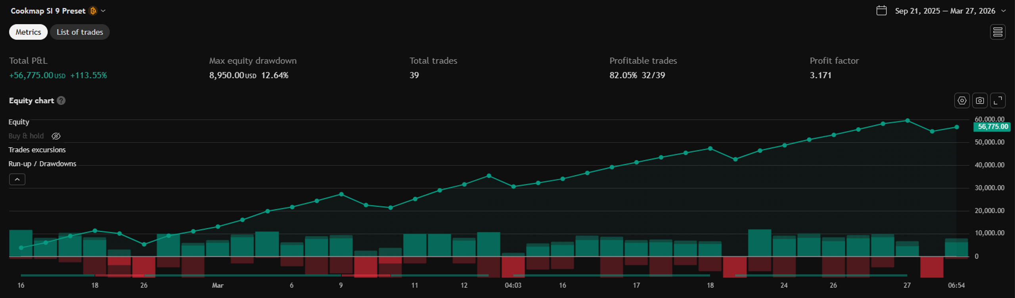Click the 32/39 profitable trades ratio
This screenshot has height=298, width=1015.
(653, 75)
